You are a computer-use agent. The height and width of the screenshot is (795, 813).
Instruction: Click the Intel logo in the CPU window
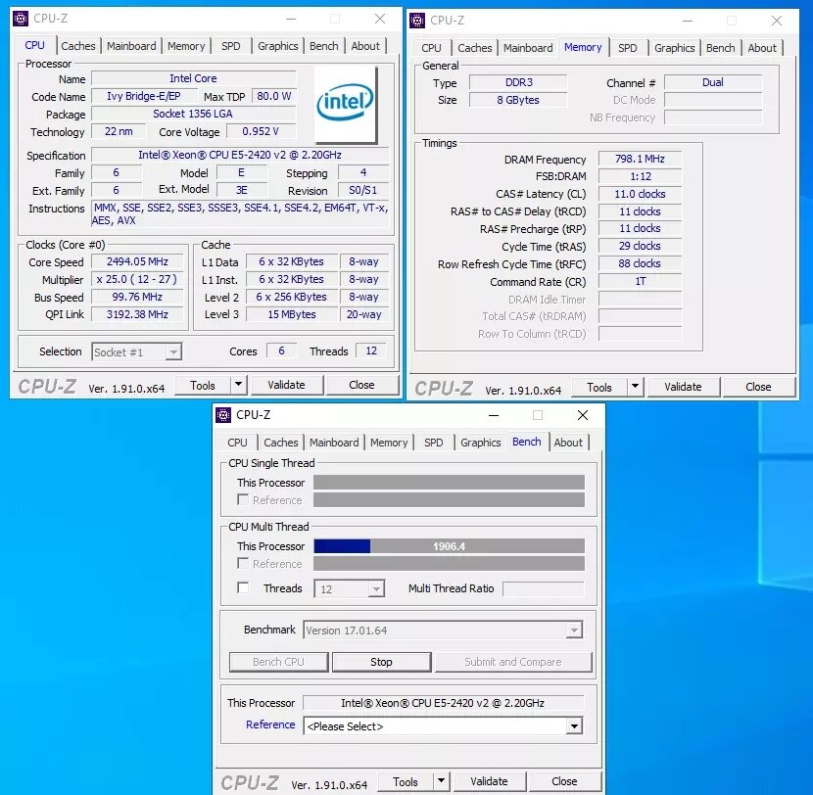pyautogui.click(x=346, y=104)
